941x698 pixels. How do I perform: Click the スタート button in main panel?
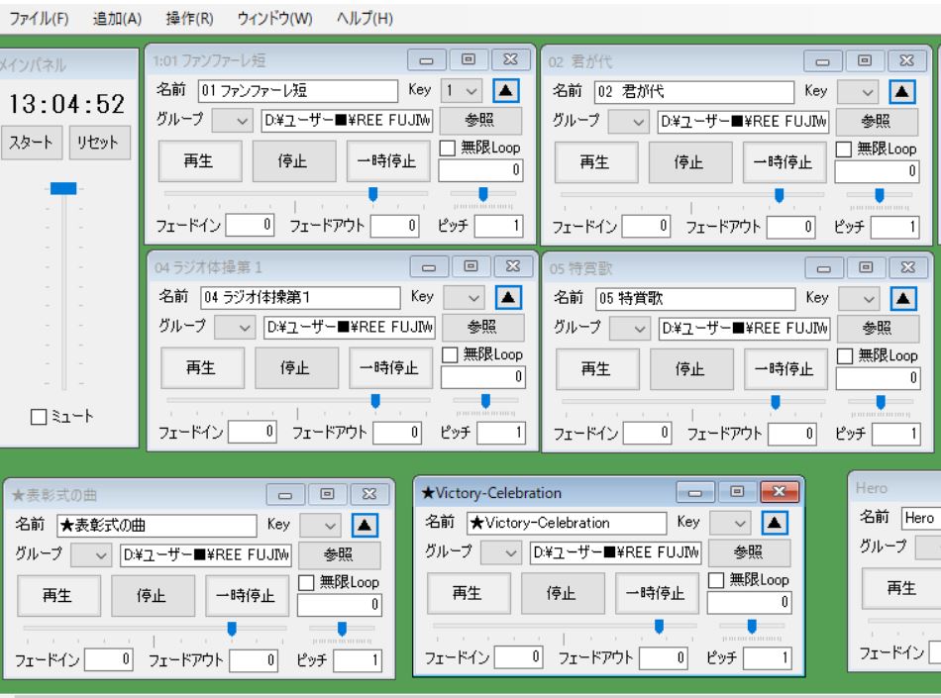click(31, 142)
